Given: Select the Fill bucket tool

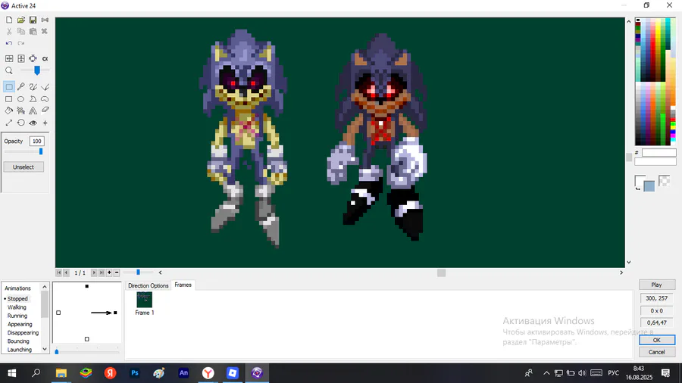Looking at the screenshot, I should coord(8,111).
